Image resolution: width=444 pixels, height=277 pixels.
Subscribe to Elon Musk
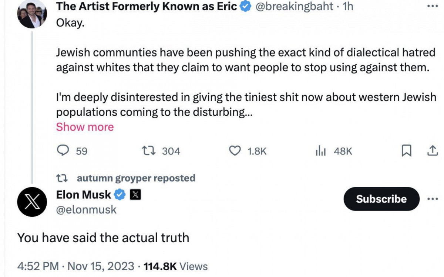pyautogui.click(x=381, y=199)
